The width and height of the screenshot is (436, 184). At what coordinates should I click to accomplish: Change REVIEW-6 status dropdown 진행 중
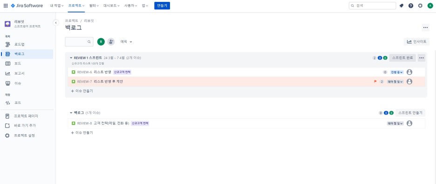click(x=396, y=72)
